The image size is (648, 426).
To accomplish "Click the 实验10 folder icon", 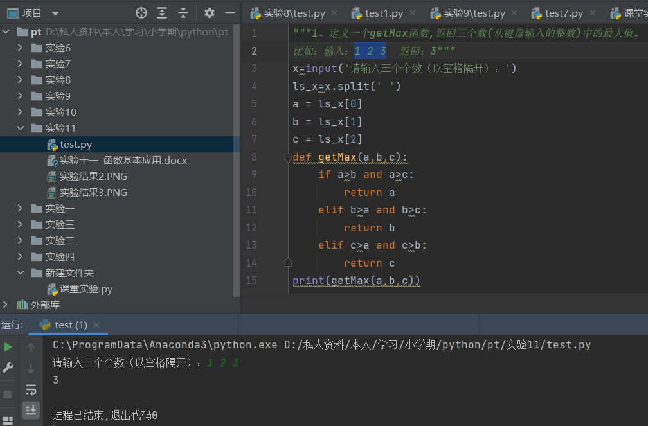I will point(37,112).
